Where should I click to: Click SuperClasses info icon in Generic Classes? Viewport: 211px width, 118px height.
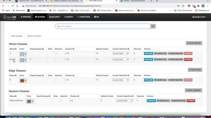(49, 96)
